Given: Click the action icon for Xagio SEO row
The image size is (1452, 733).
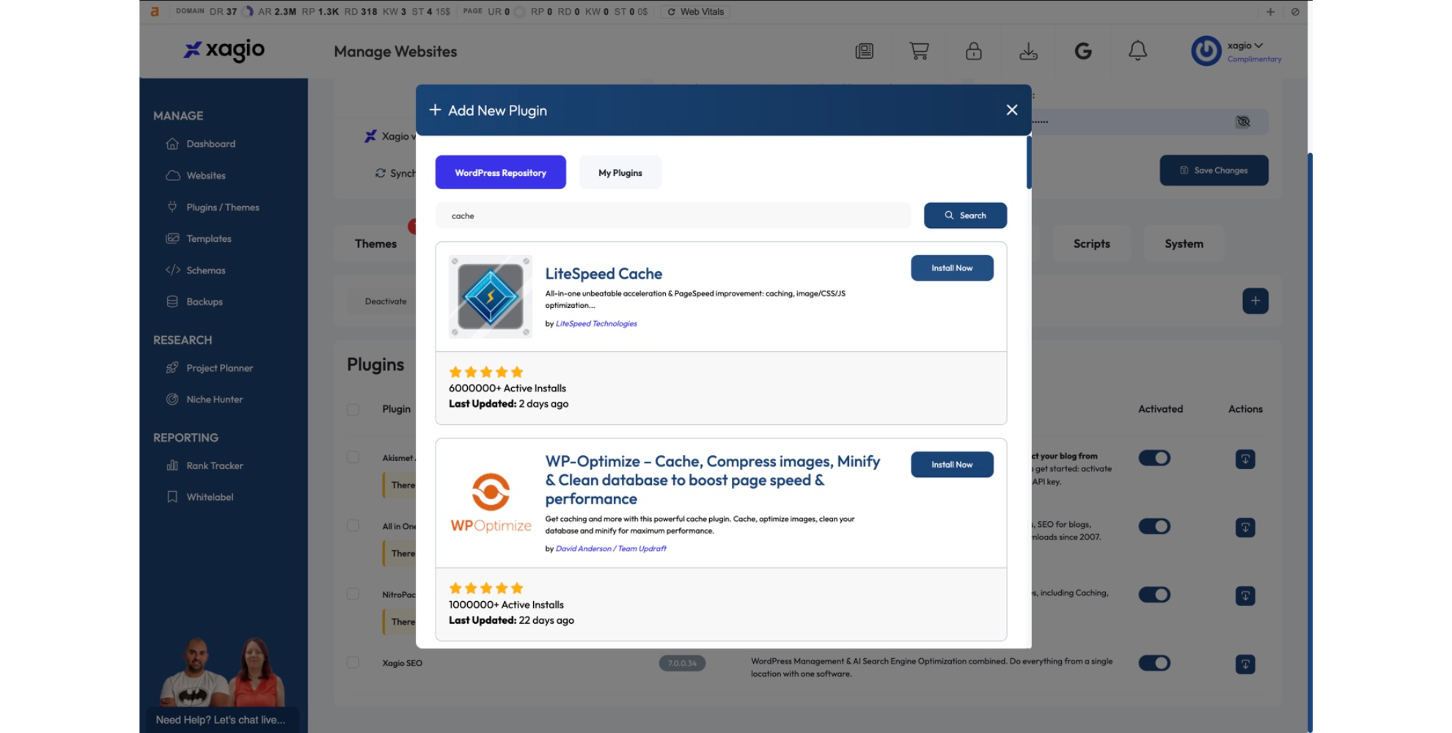Looking at the screenshot, I should [1244, 664].
